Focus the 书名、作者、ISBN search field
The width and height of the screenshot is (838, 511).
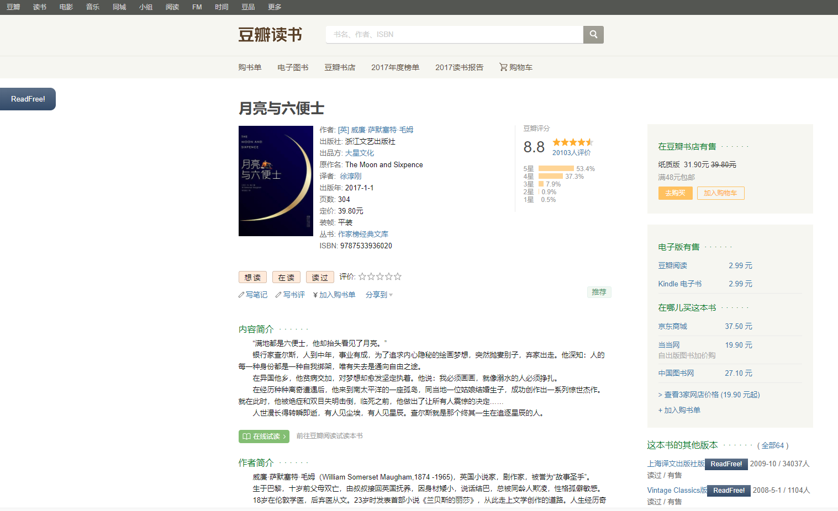455,34
